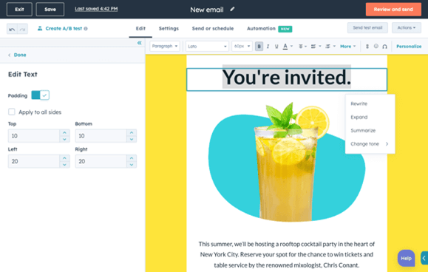This screenshot has width=428, height=272.
Task: Expand the right side panel arrow
Action: 424,258
